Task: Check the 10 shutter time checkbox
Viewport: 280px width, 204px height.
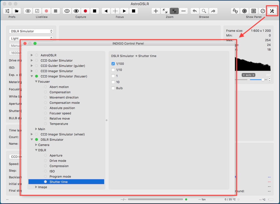Action: (113, 82)
